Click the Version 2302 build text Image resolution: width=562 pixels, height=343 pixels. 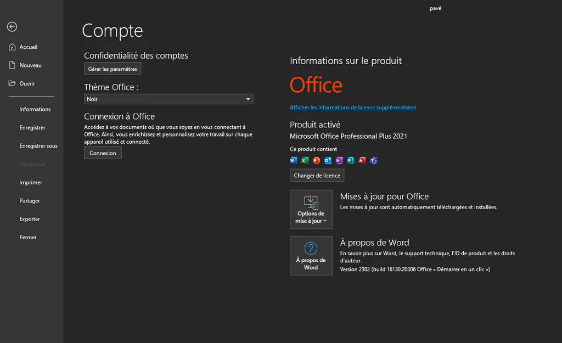tap(415, 269)
